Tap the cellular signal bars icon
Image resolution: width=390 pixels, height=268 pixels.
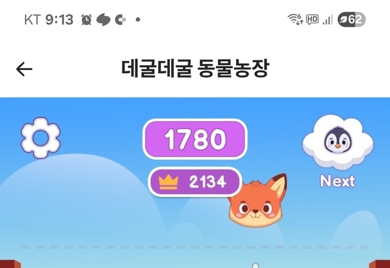pyautogui.click(x=328, y=19)
